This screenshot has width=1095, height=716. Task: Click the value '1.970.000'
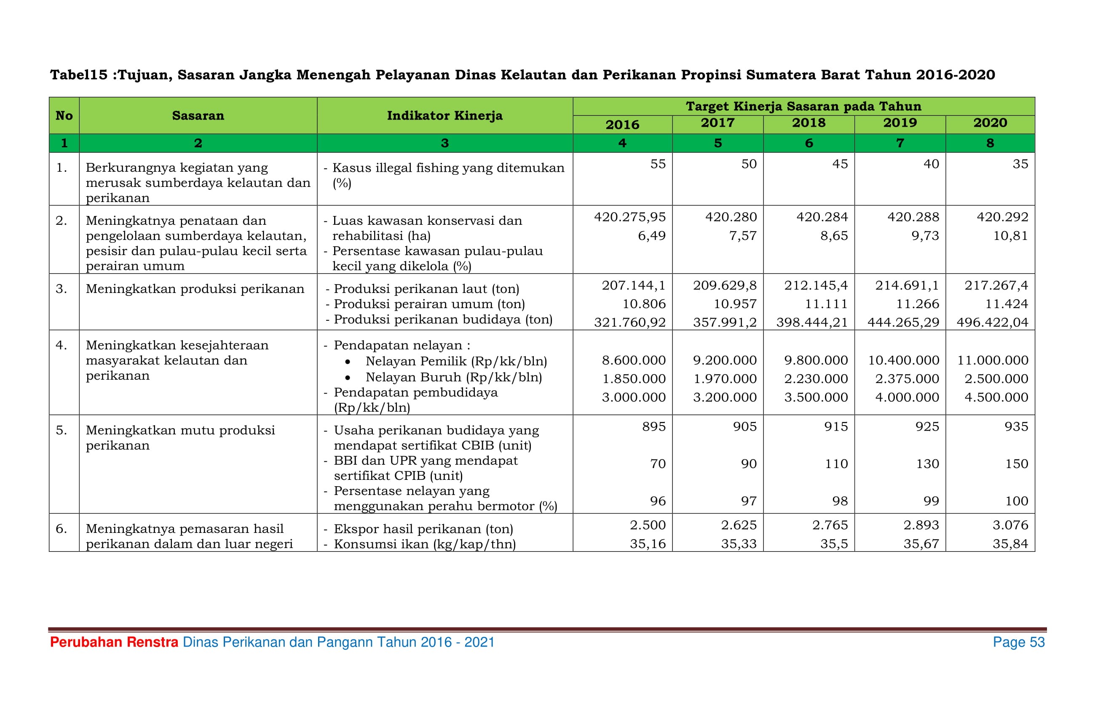pos(725,379)
